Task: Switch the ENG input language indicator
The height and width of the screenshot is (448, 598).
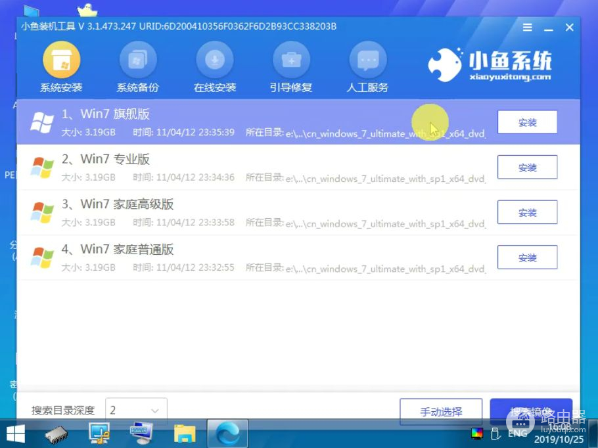Action: point(518,434)
